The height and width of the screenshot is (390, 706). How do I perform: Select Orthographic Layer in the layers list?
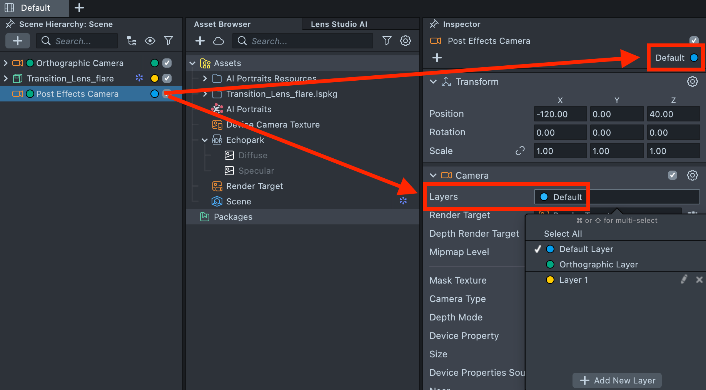click(x=598, y=264)
